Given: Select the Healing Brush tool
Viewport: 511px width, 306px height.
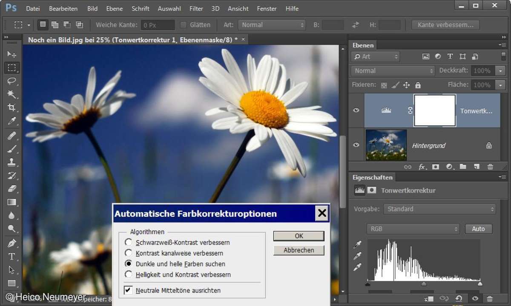Looking at the screenshot, I should (11, 135).
